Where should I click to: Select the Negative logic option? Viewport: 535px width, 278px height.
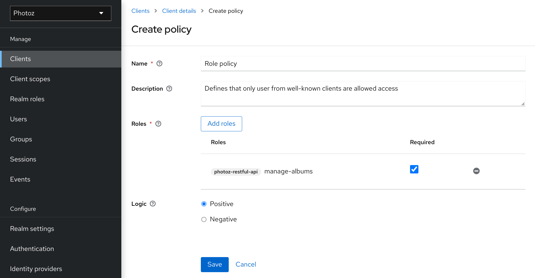click(204, 219)
